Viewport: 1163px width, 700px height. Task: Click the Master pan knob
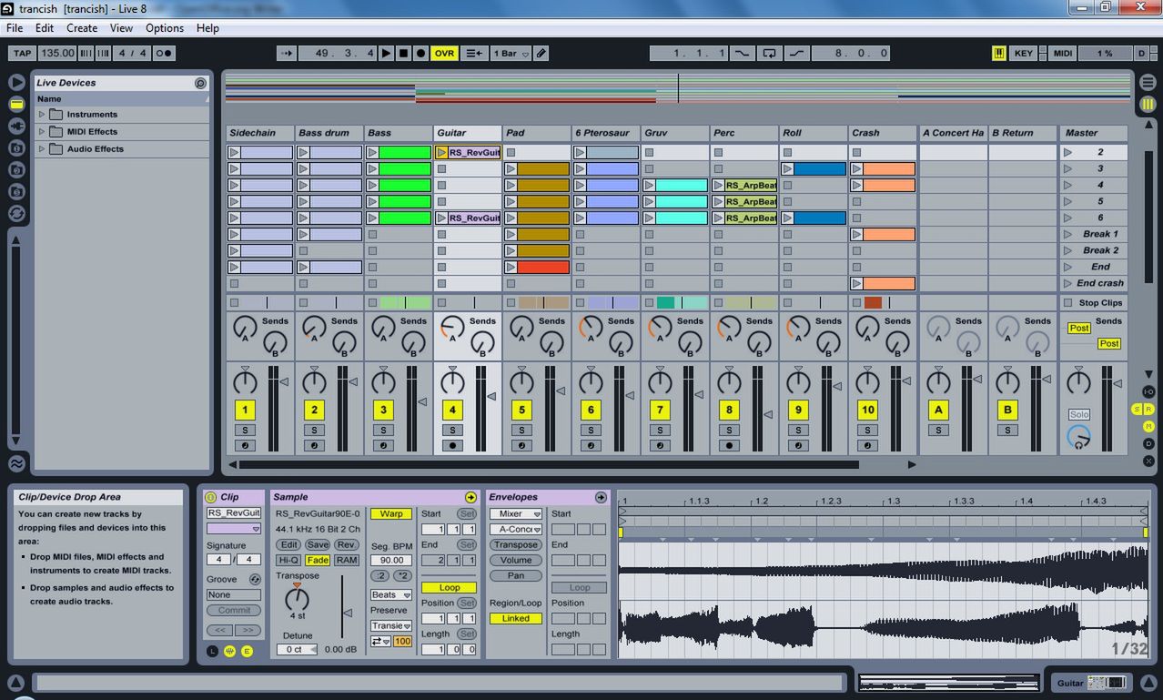tap(1078, 381)
